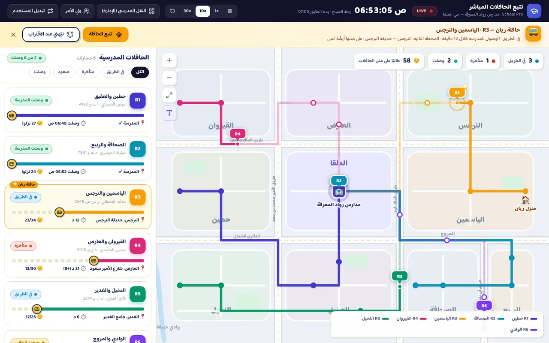The width and height of the screenshot is (549, 343).
Task: Filter buses by في الطريق tab
Action: click(x=115, y=72)
